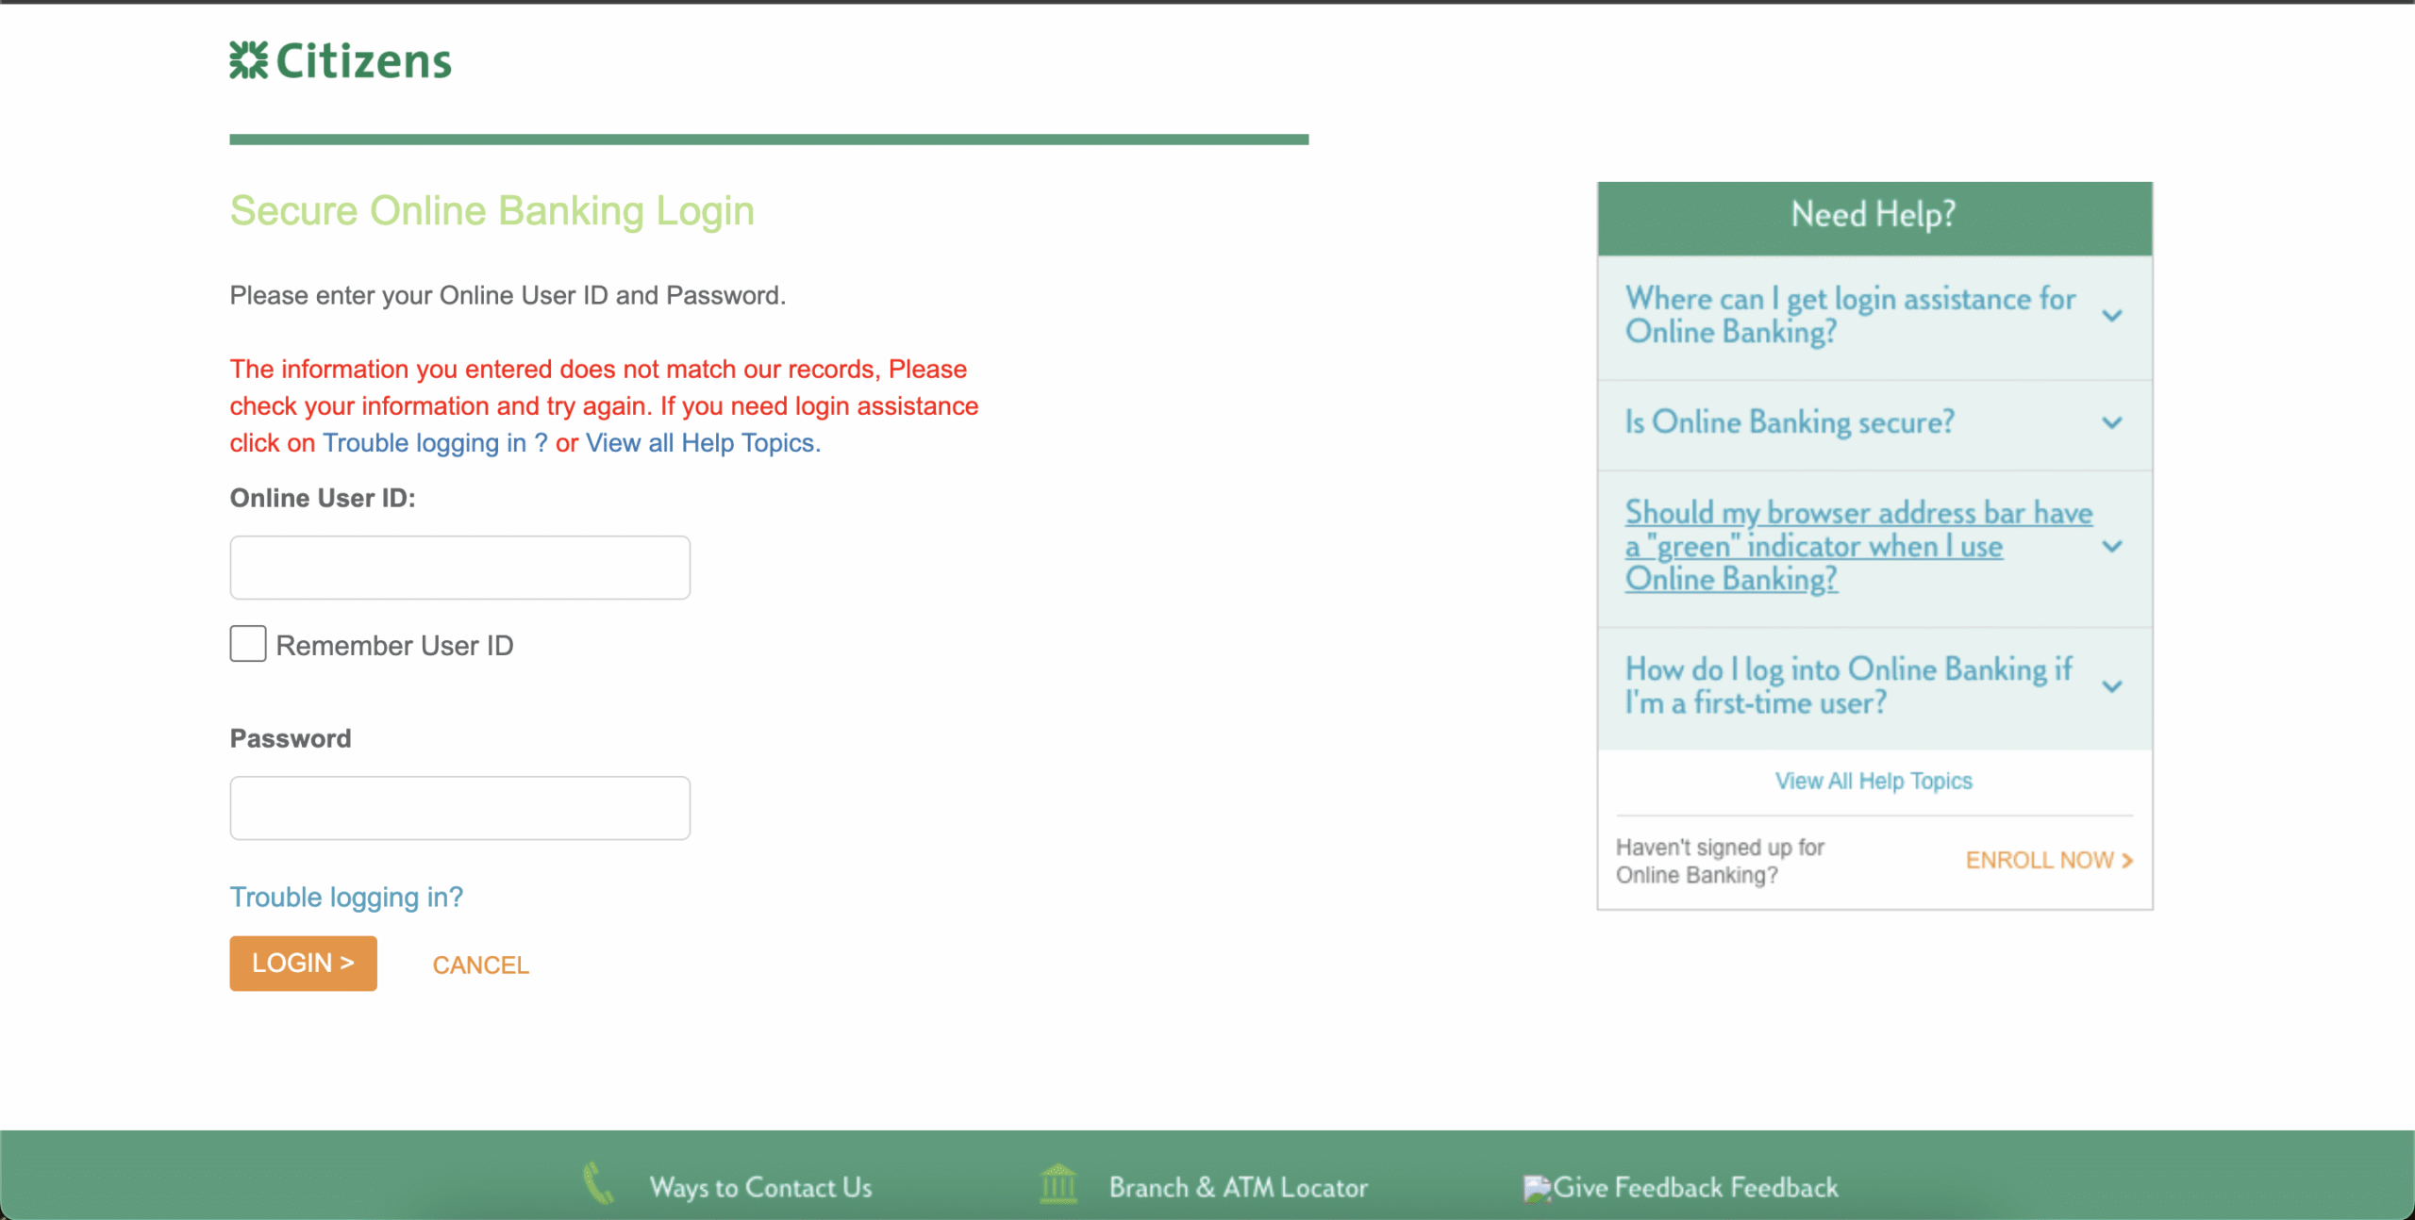The image size is (2415, 1220).
Task: Expand the green indicator question chevron
Action: (2112, 546)
